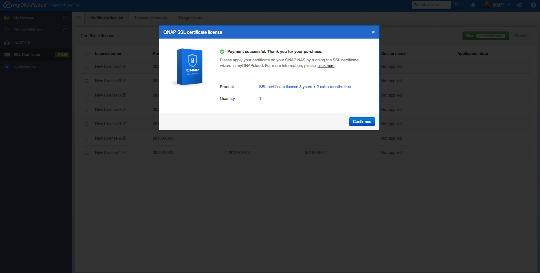Image resolution: width=540 pixels, height=273 pixels.
Task: Tick the New License 4 checkbox
Action: click(x=87, y=110)
